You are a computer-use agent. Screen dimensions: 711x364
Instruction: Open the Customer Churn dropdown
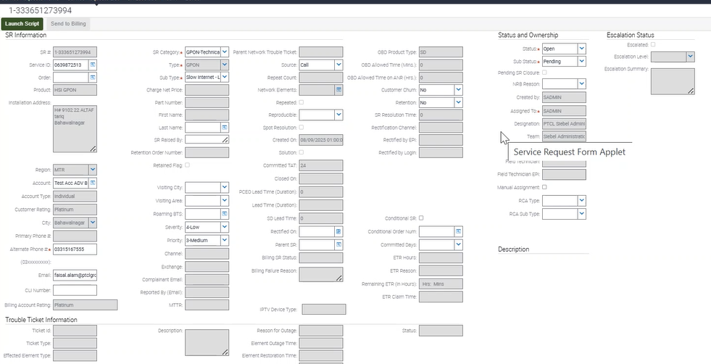[458, 90]
